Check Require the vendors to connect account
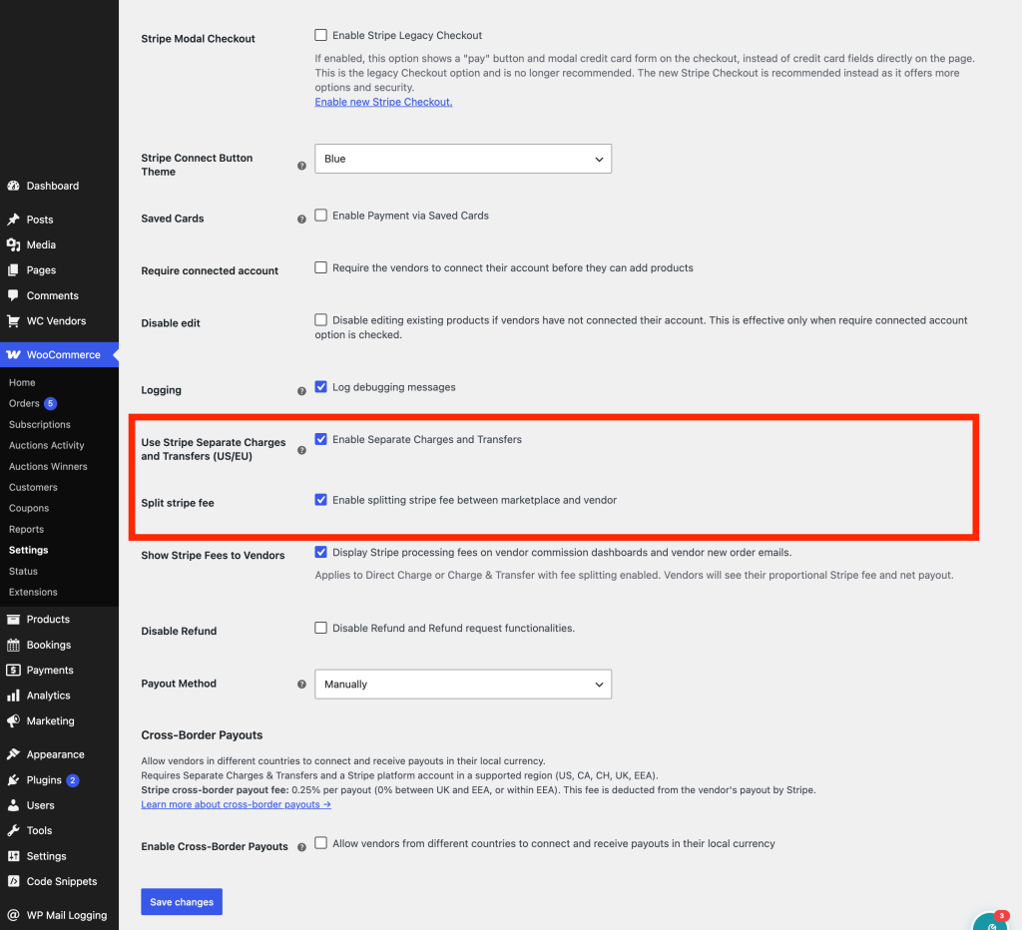Screen dimensions: 1022x930 [x=320, y=267]
